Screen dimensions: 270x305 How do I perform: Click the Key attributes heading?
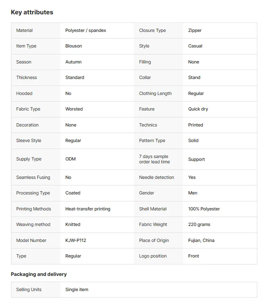pos(32,12)
